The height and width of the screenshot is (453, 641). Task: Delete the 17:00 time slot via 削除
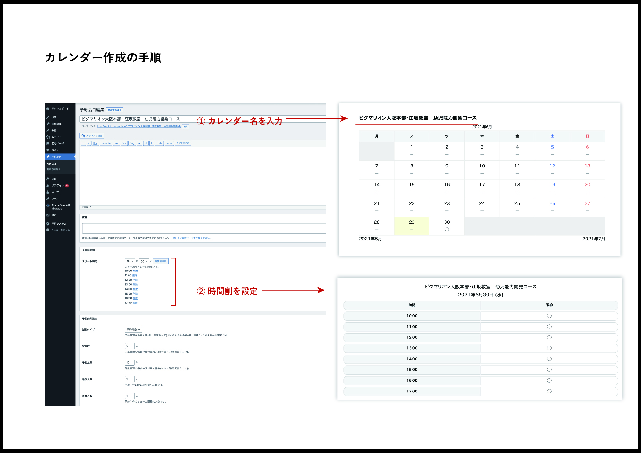click(x=135, y=303)
